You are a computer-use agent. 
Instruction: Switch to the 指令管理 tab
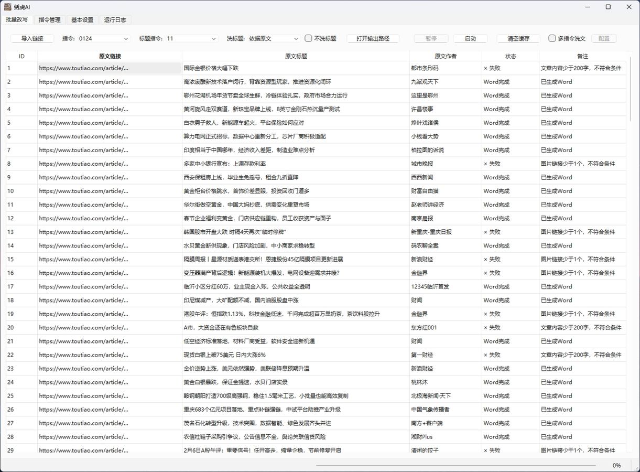pyautogui.click(x=50, y=20)
